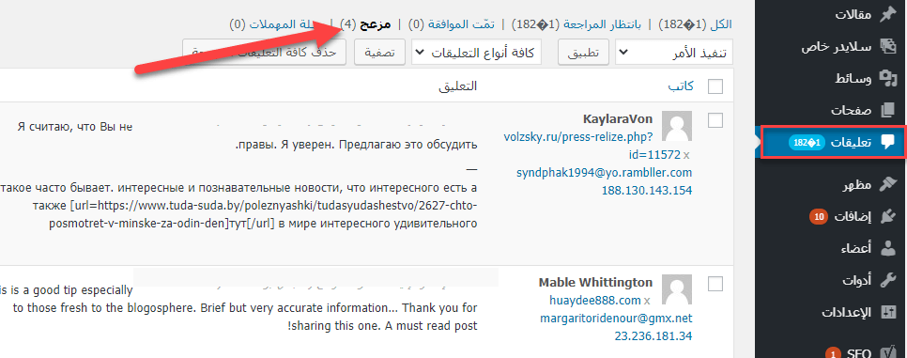Tick the select-all checkbox in header
Image resolution: width=907 pixels, height=358 pixels.
click(715, 86)
